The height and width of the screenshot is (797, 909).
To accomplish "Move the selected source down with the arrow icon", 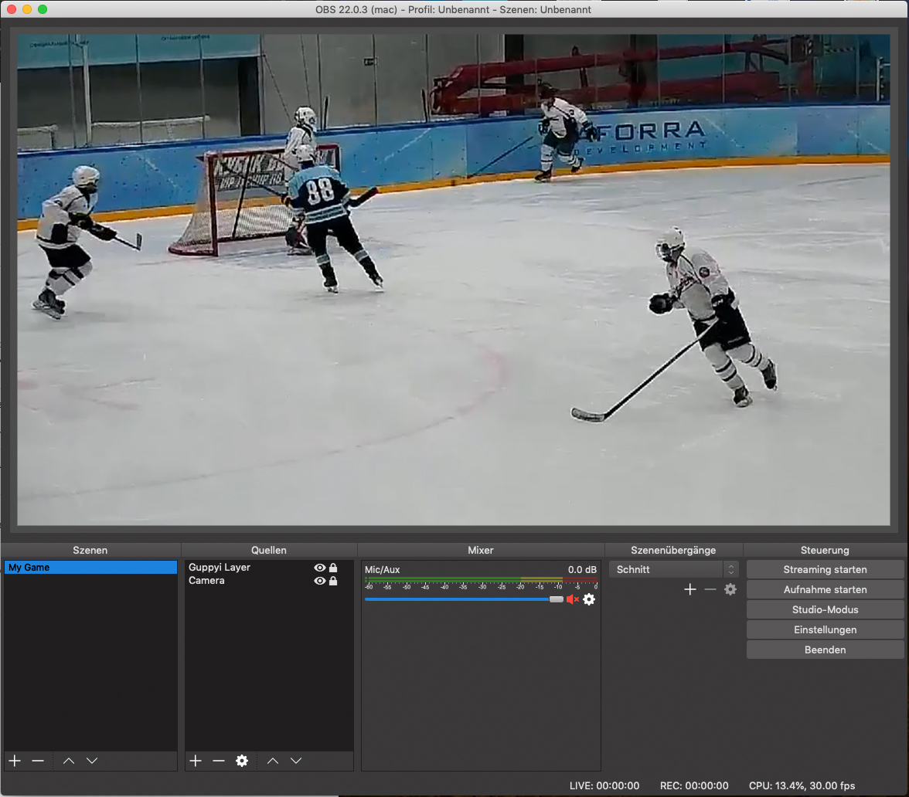I will [x=296, y=761].
